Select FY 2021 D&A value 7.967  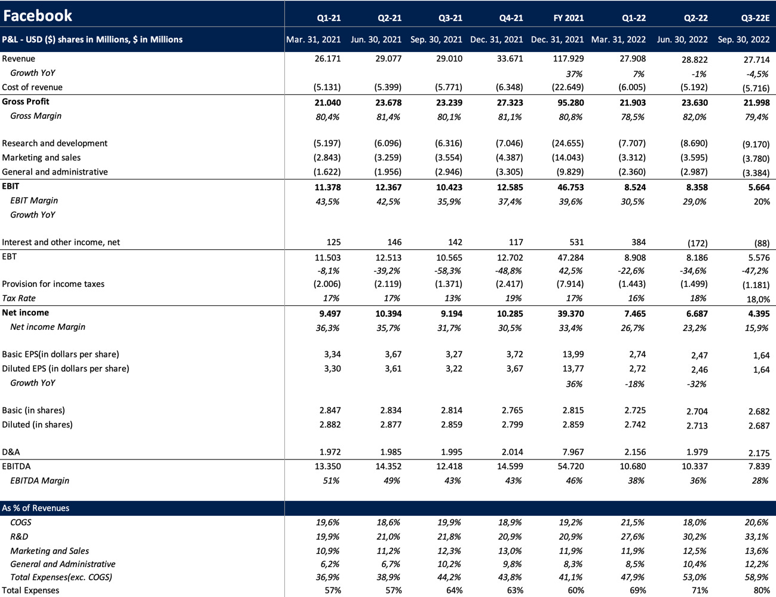pos(573,453)
